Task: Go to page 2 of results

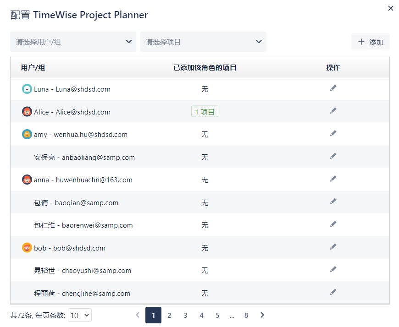Action: click(x=169, y=315)
